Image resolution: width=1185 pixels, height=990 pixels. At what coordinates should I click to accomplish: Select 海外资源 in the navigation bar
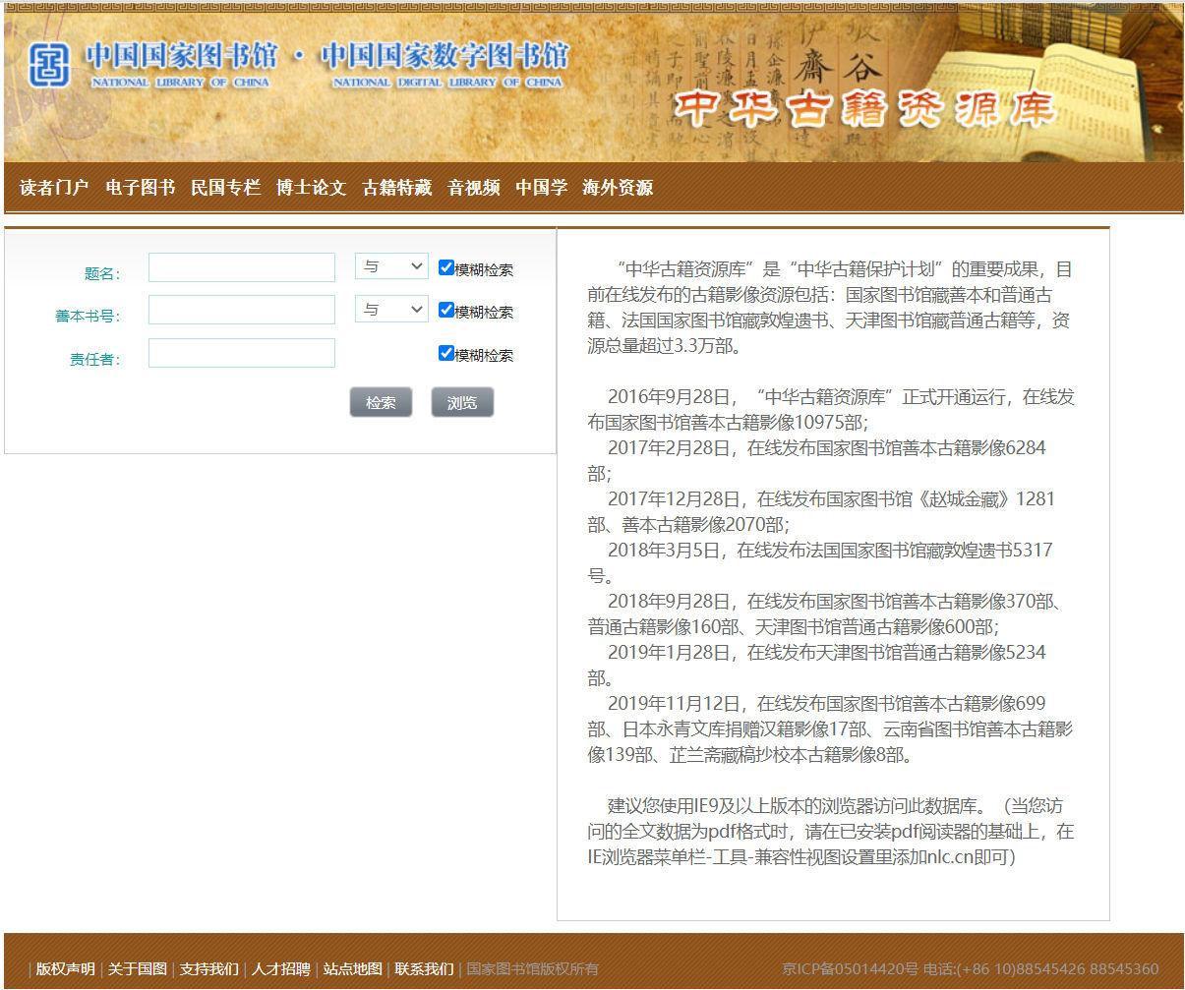point(618,188)
